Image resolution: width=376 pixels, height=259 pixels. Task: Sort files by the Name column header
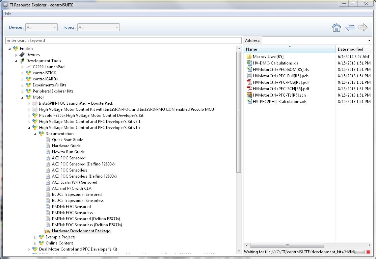290,49
